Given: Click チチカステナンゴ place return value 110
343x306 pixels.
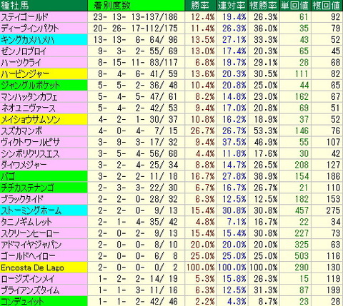Looking at the screenshot, I should pyautogui.click(x=333, y=188).
